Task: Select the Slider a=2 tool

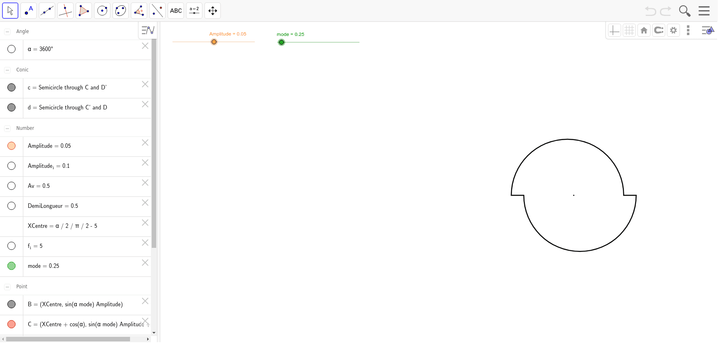Action: [x=194, y=11]
